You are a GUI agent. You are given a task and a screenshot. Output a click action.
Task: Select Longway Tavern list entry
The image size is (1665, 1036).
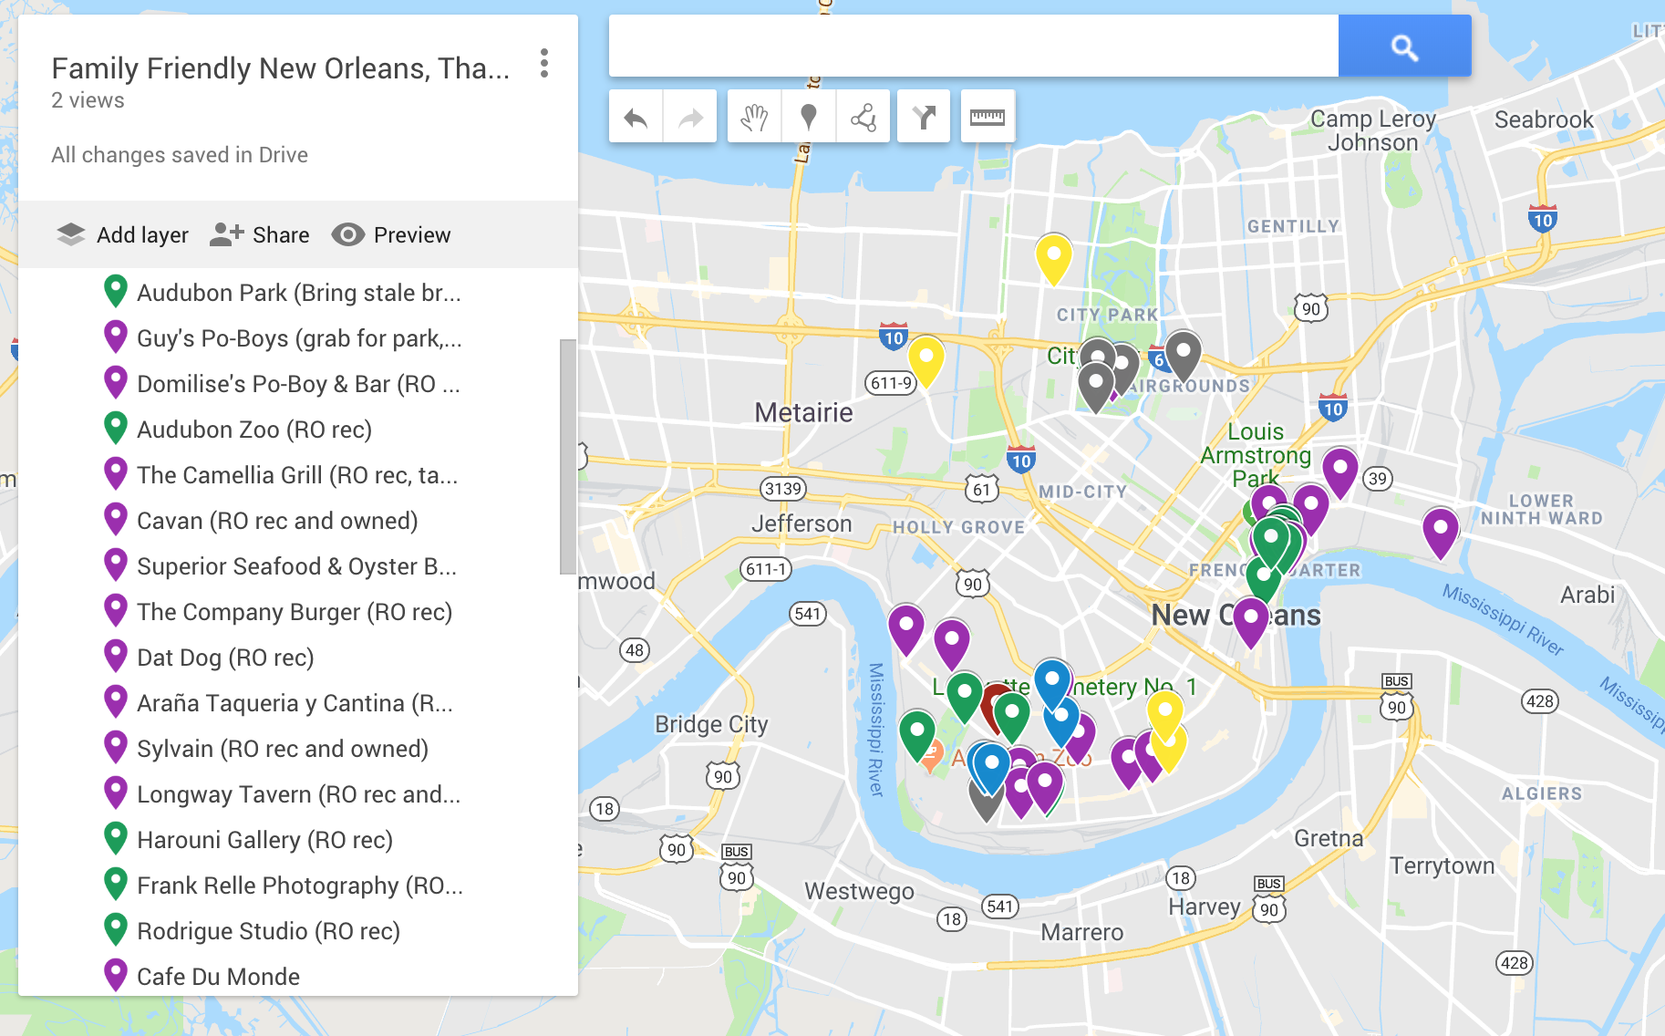[298, 794]
